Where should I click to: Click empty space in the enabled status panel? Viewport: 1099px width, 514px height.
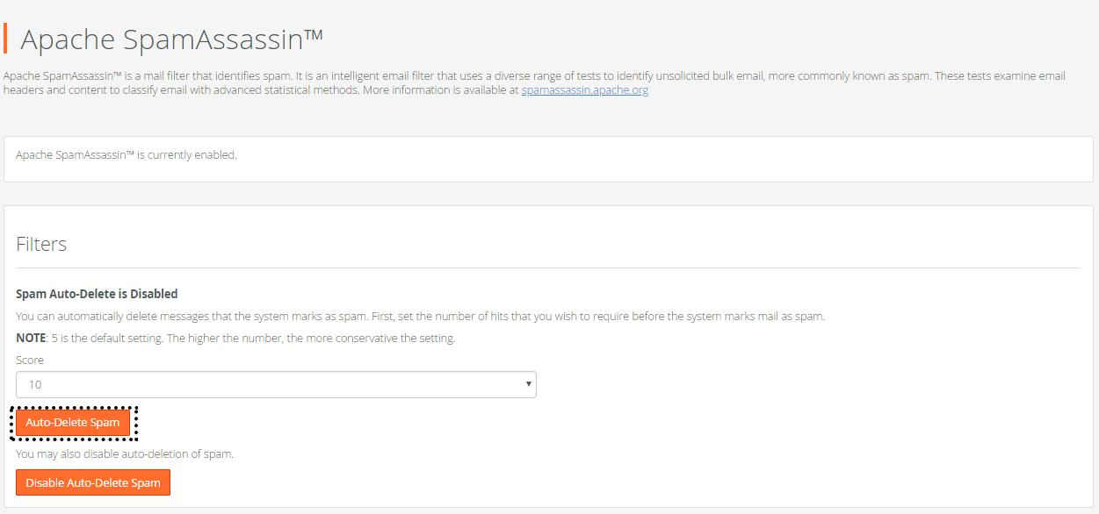coord(659,159)
